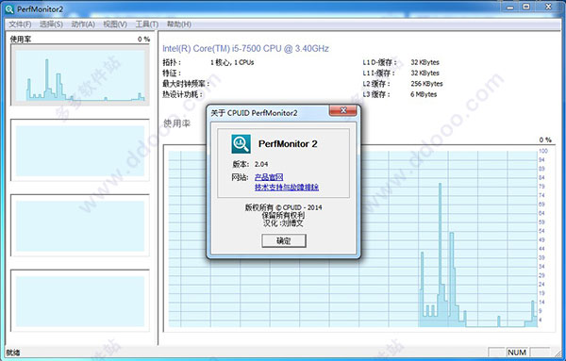Viewport: 566px width, 361px height.
Task: Minimize the PerfMonitor2 window
Action: [x=510, y=7]
